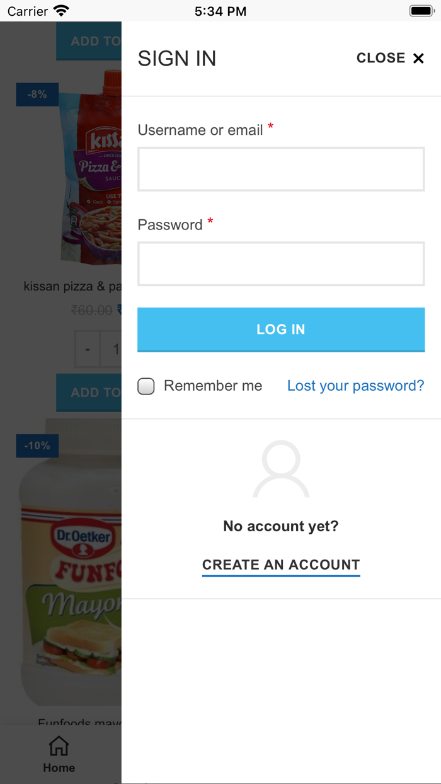Click the -10% discount badge

coord(37,446)
